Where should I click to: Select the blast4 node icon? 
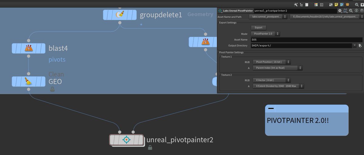pos(29,48)
